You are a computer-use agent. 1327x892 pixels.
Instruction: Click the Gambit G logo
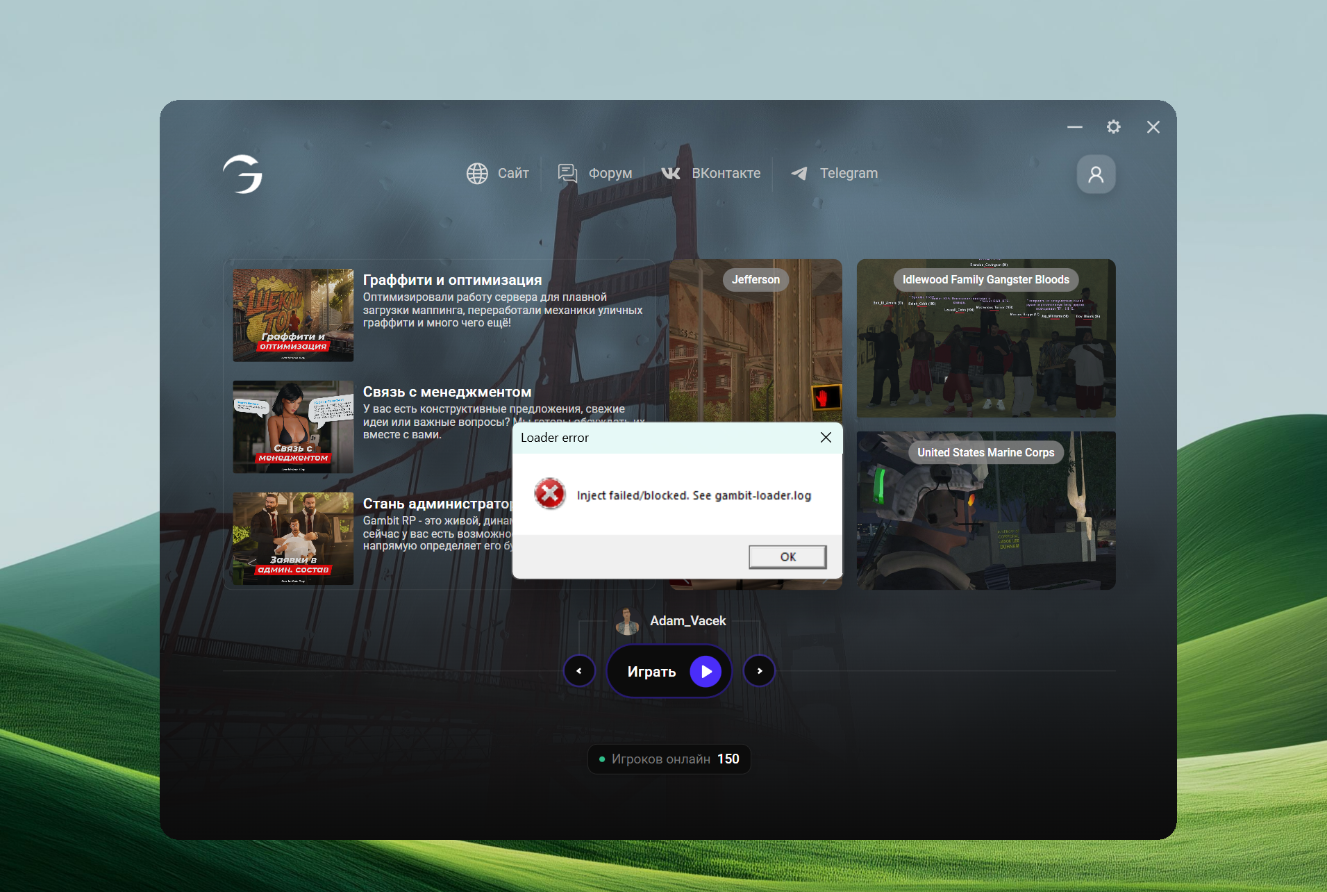tap(242, 174)
